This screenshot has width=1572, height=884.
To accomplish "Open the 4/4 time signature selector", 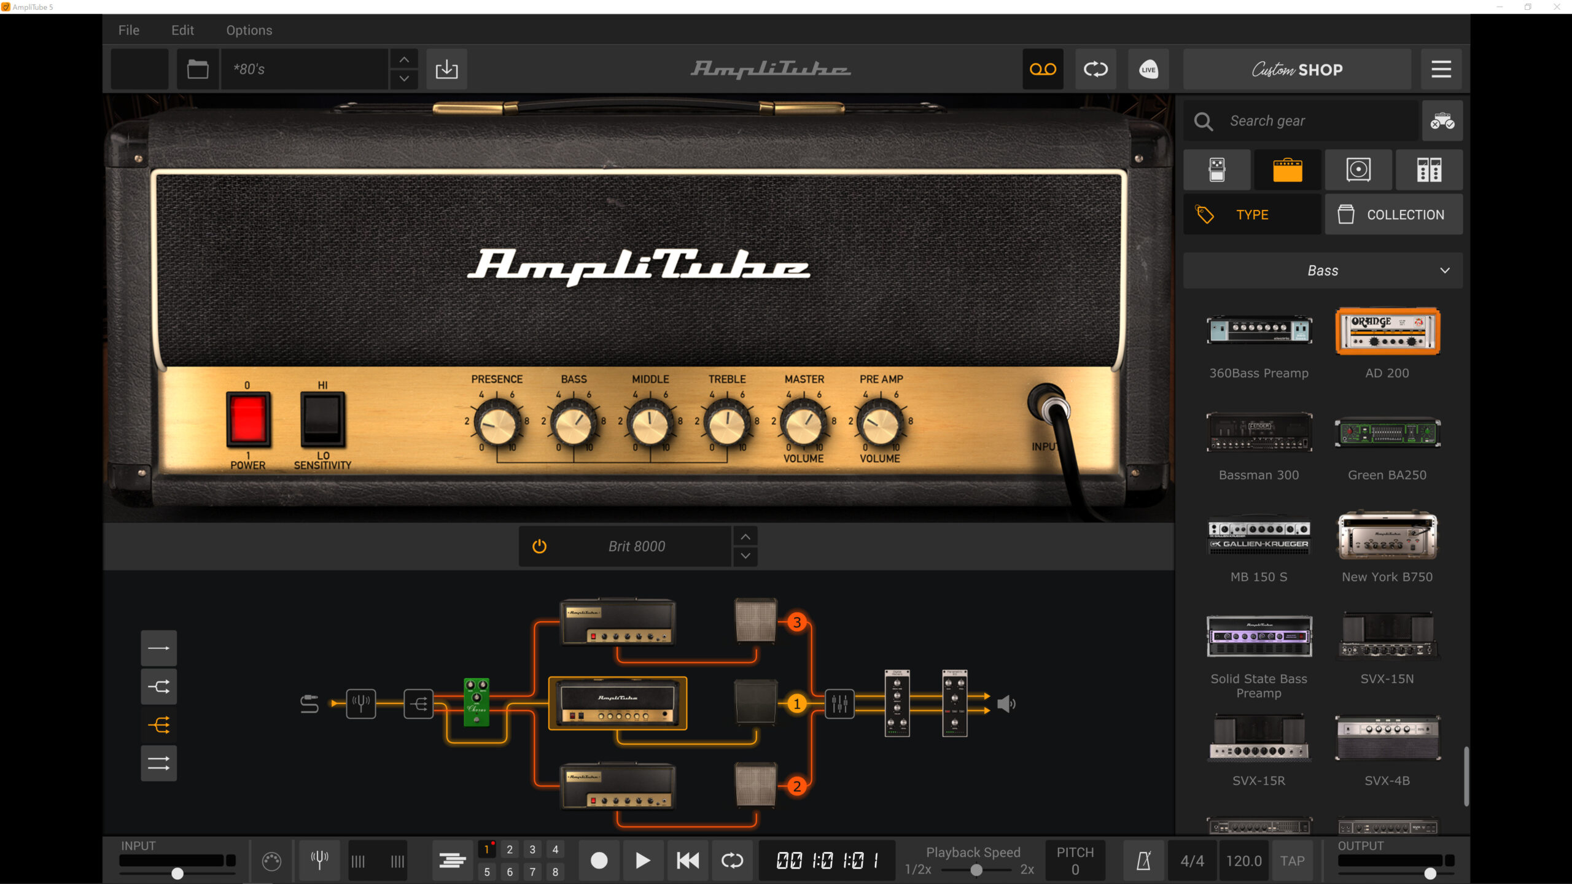I will coord(1192,861).
